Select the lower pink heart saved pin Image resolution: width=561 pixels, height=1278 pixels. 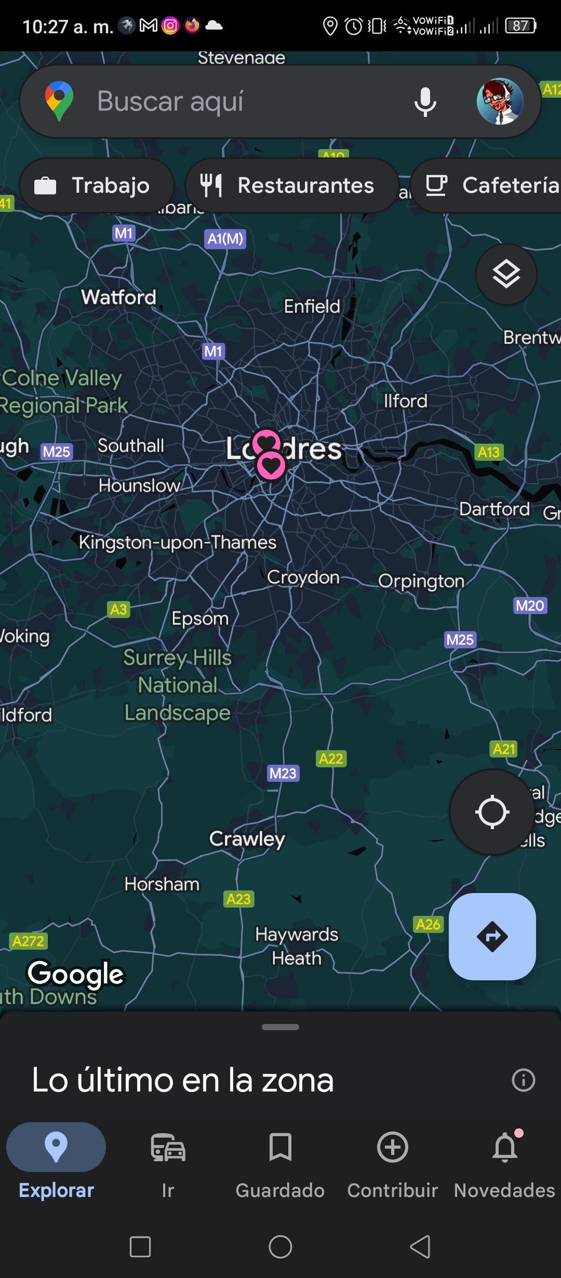point(271,465)
